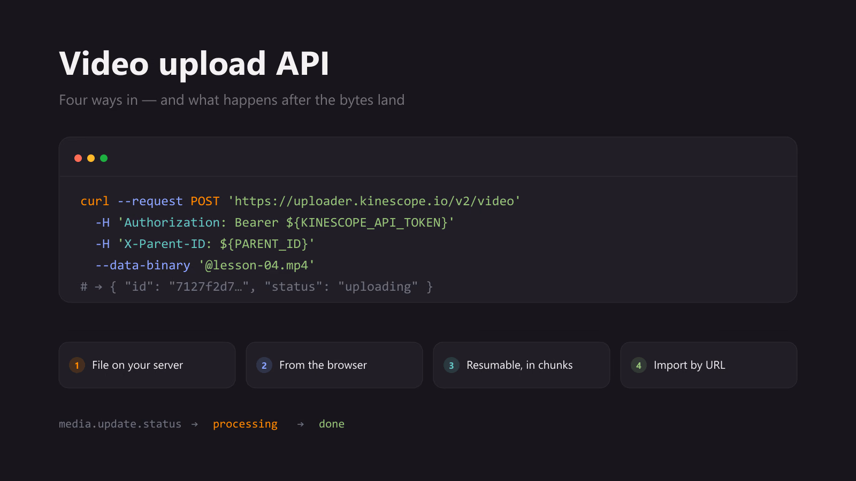The height and width of the screenshot is (481, 856).
Task: Click the Authorization Bearer header line
Action: (x=274, y=222)
